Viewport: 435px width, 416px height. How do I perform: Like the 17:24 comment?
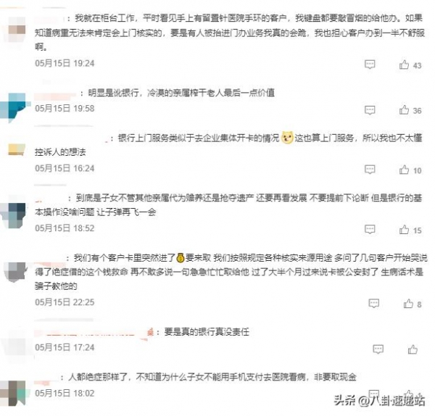point(413,349)
